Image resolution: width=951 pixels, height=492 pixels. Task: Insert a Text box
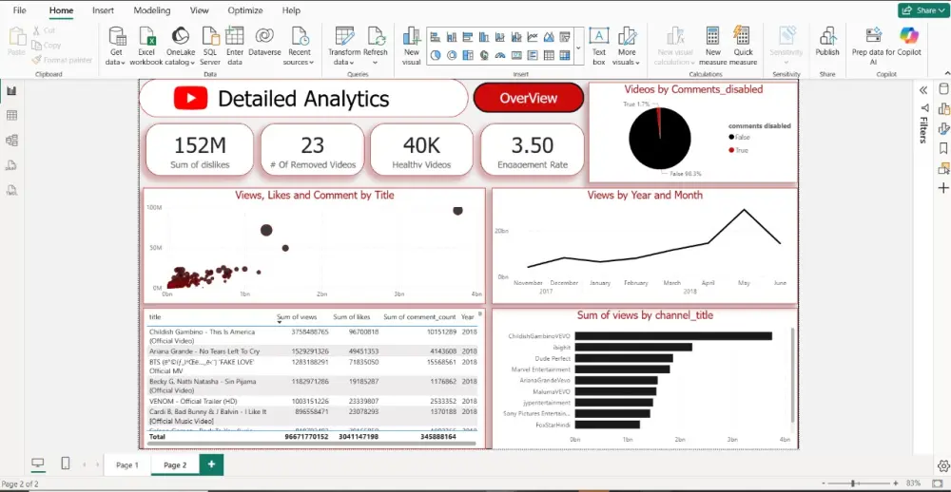click(x=598, y=46)
